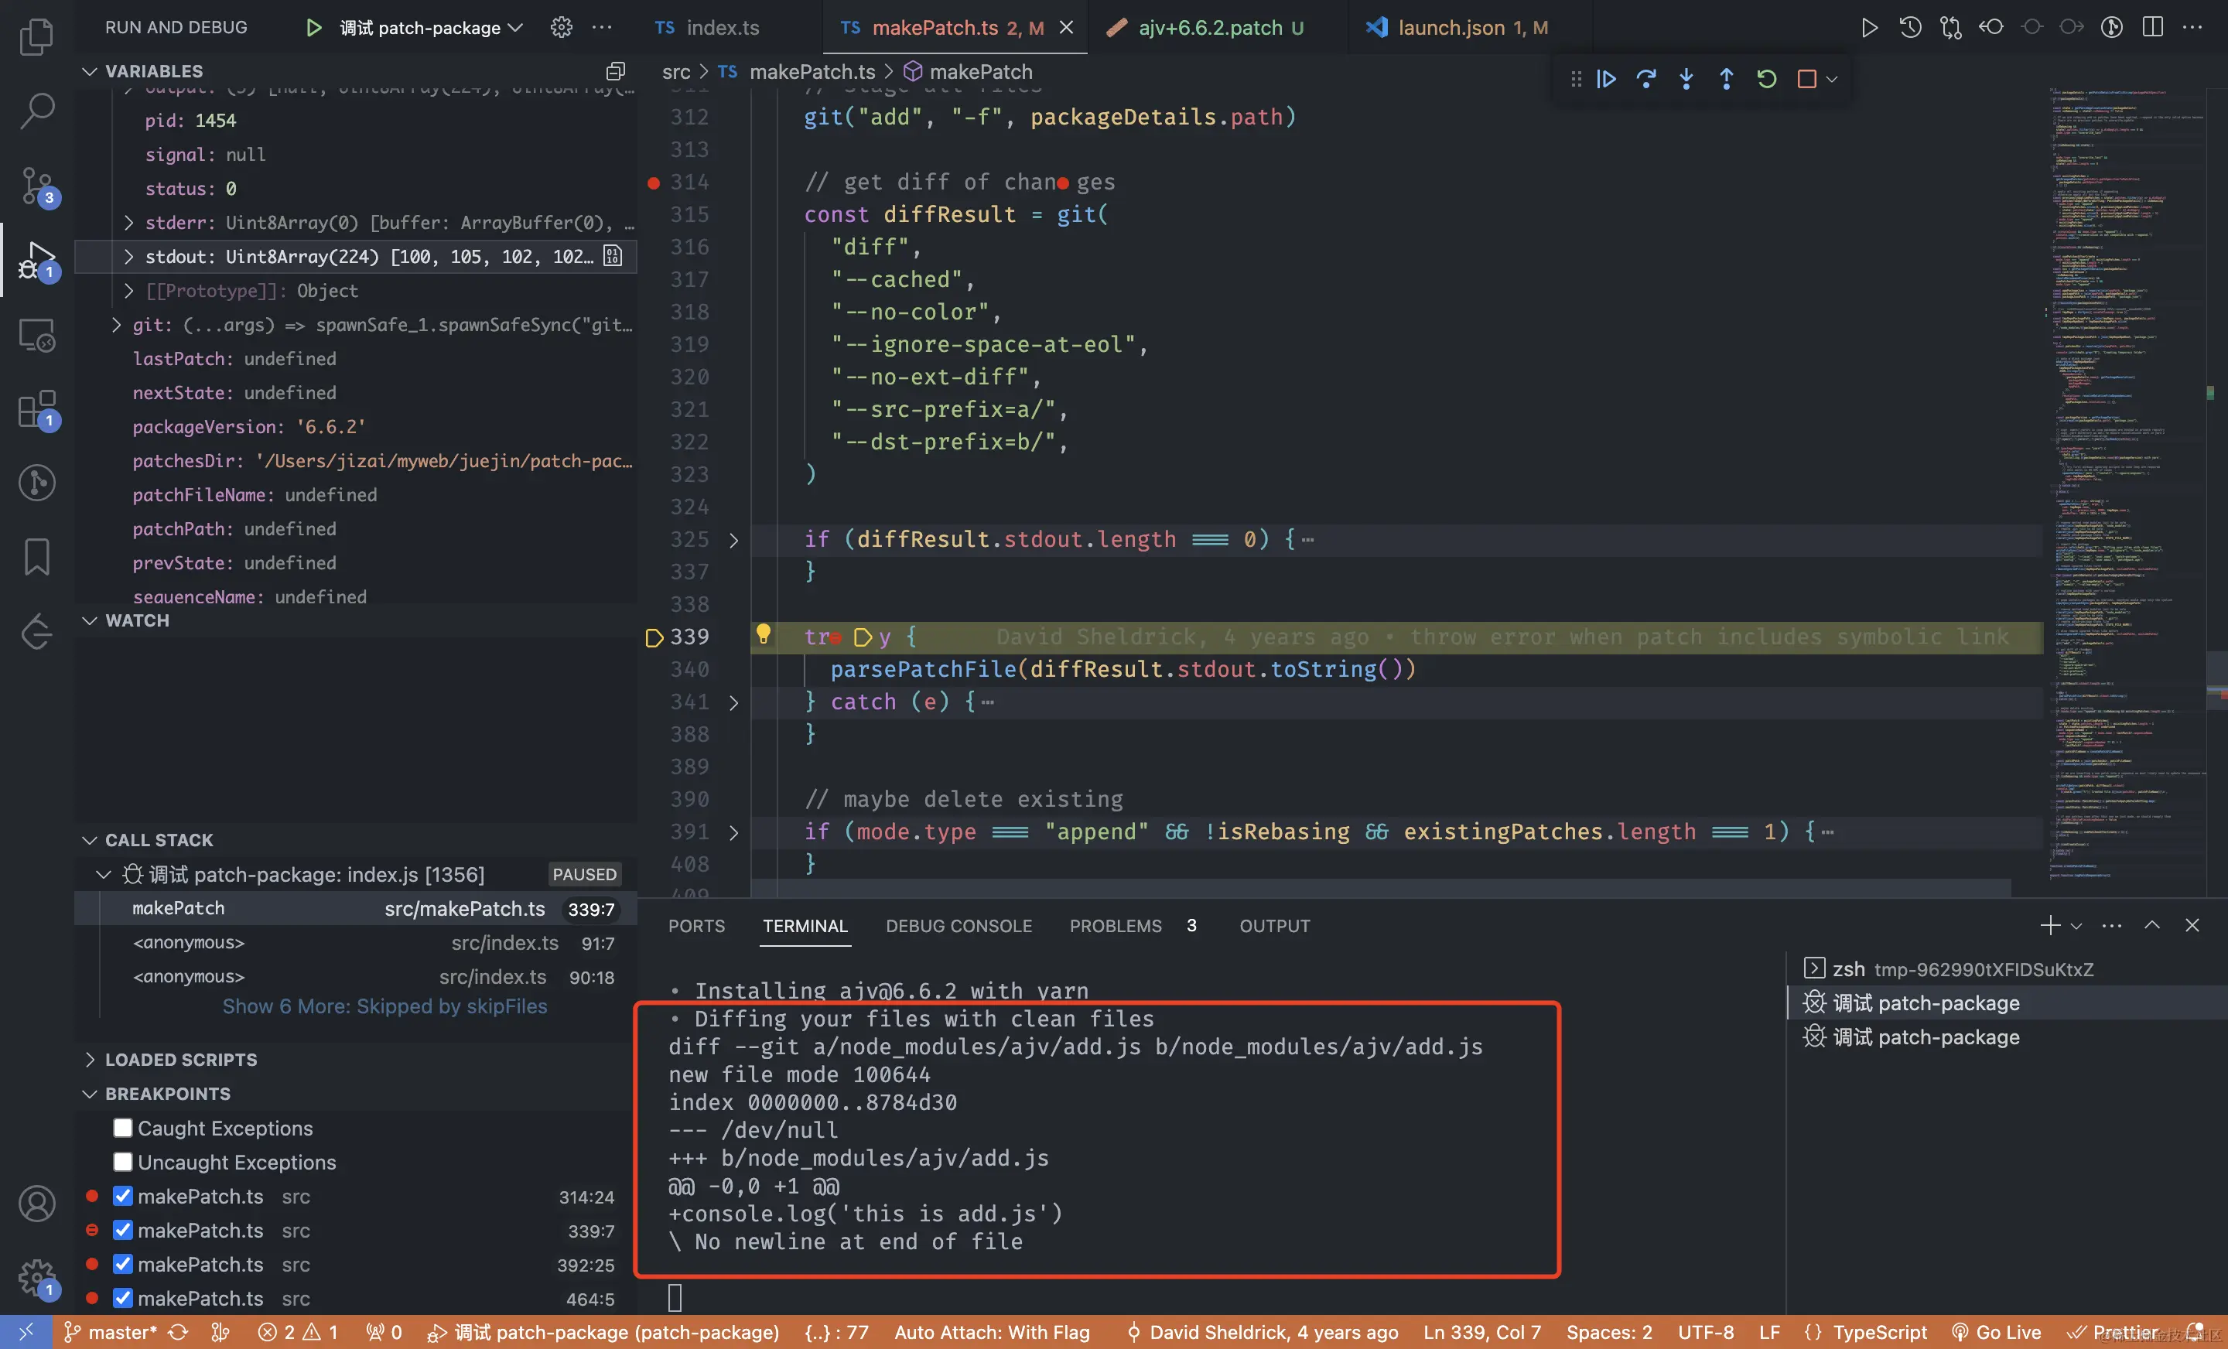Click the lightbulb code action on line 339

[x=763, y=635]
